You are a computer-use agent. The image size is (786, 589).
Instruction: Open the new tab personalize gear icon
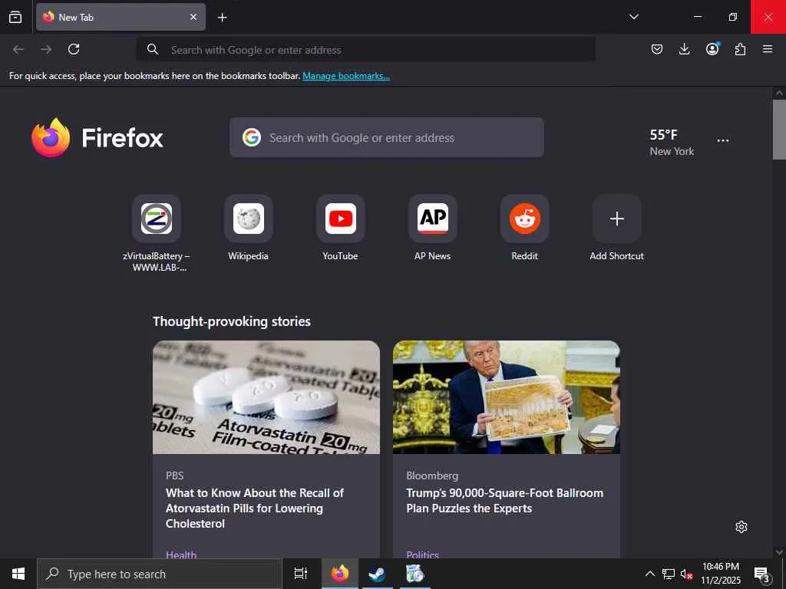741,527
